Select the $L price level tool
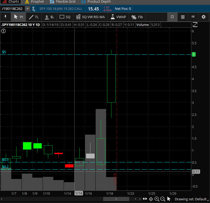 tap(49, 17)
